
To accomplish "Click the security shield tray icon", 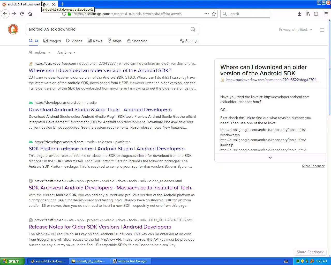I will pos(302,261).
